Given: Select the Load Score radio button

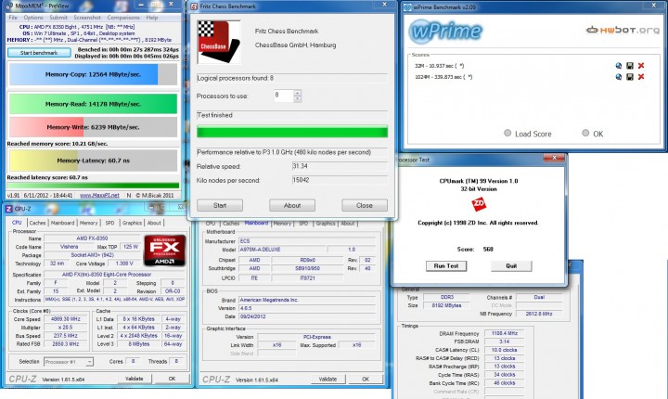Looking at the screenshot, I should coord(507,133).
